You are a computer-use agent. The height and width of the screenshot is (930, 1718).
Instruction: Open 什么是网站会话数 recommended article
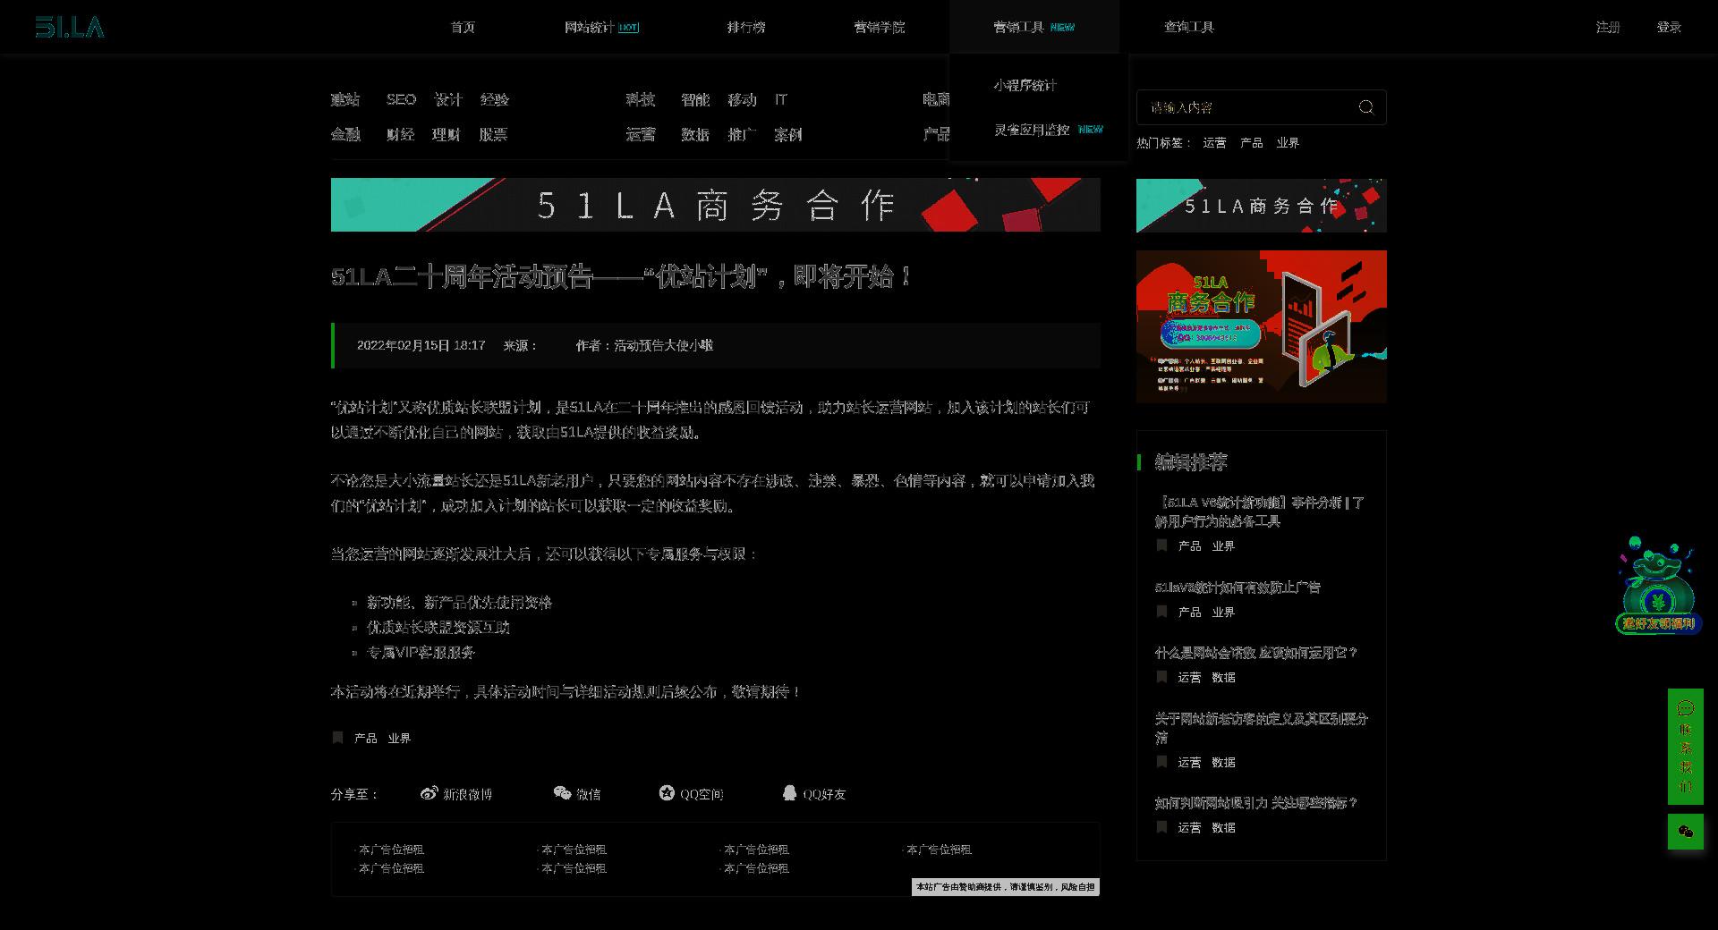(1256, 653)
